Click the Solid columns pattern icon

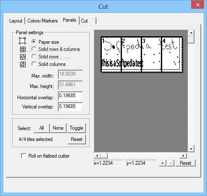tap(23, 64)
